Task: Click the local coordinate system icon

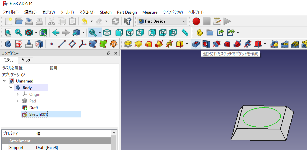Action: 83,44
